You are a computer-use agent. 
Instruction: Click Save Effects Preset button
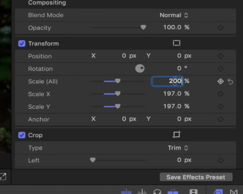click(196, 177)
